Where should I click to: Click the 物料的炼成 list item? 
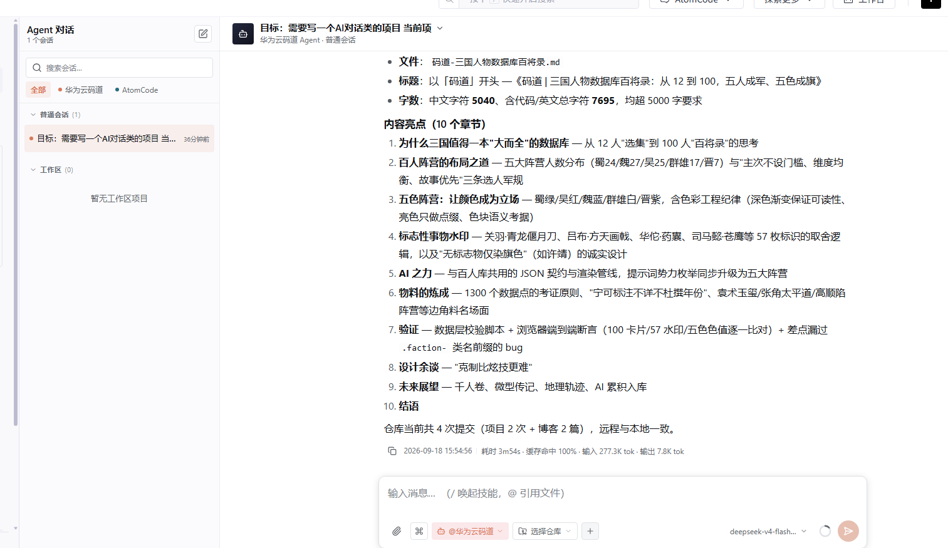point(622,301)
